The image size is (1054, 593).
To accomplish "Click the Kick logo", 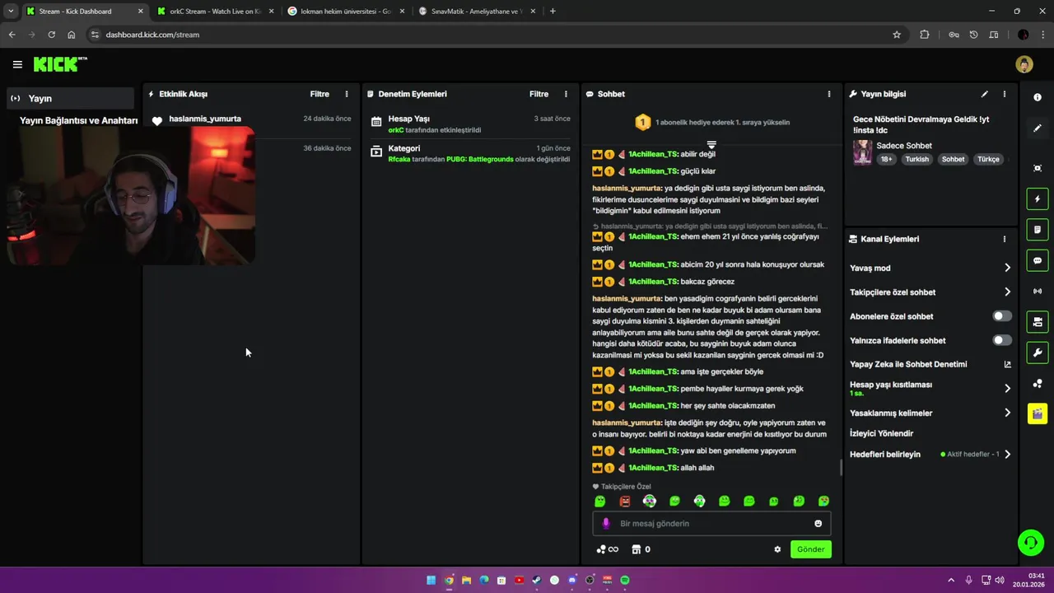I will point(60,64).
